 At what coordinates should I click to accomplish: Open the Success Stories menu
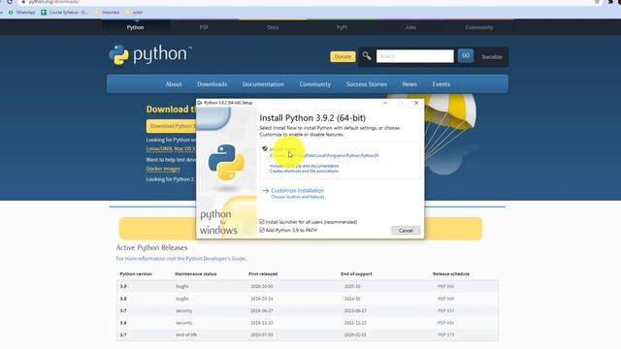(x=367, y=84)
